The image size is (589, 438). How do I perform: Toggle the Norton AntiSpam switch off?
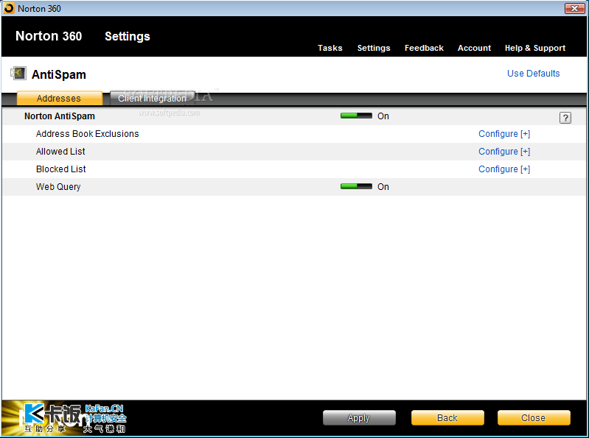[356, 116]
